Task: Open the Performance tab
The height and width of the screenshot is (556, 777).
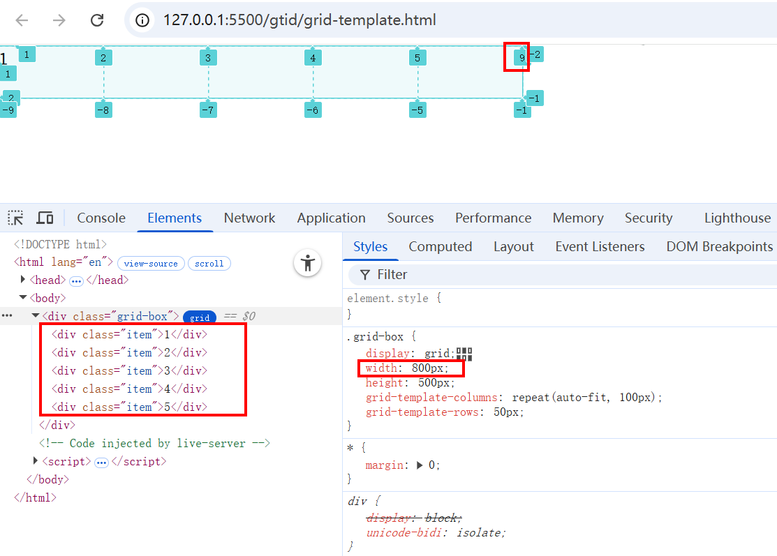Action: point(493,218)
